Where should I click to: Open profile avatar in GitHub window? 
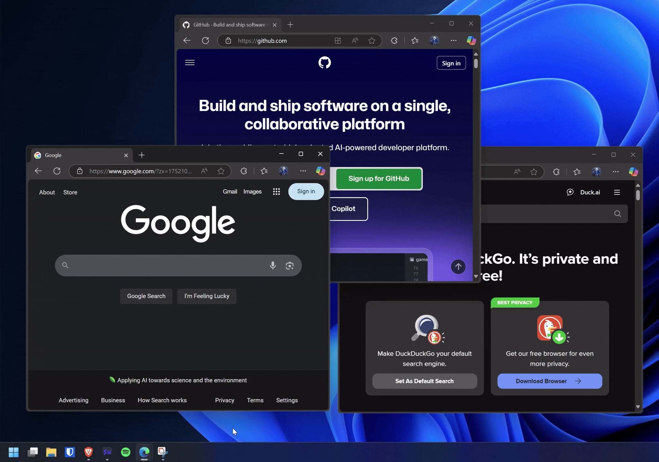[x=434, y=41]
